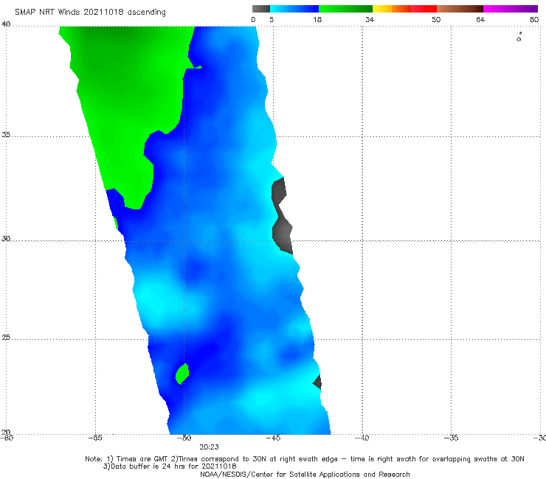546x479 pixels.
Task: Click the longitude label '-40' on the bottom axis
Action: point(362,438)
